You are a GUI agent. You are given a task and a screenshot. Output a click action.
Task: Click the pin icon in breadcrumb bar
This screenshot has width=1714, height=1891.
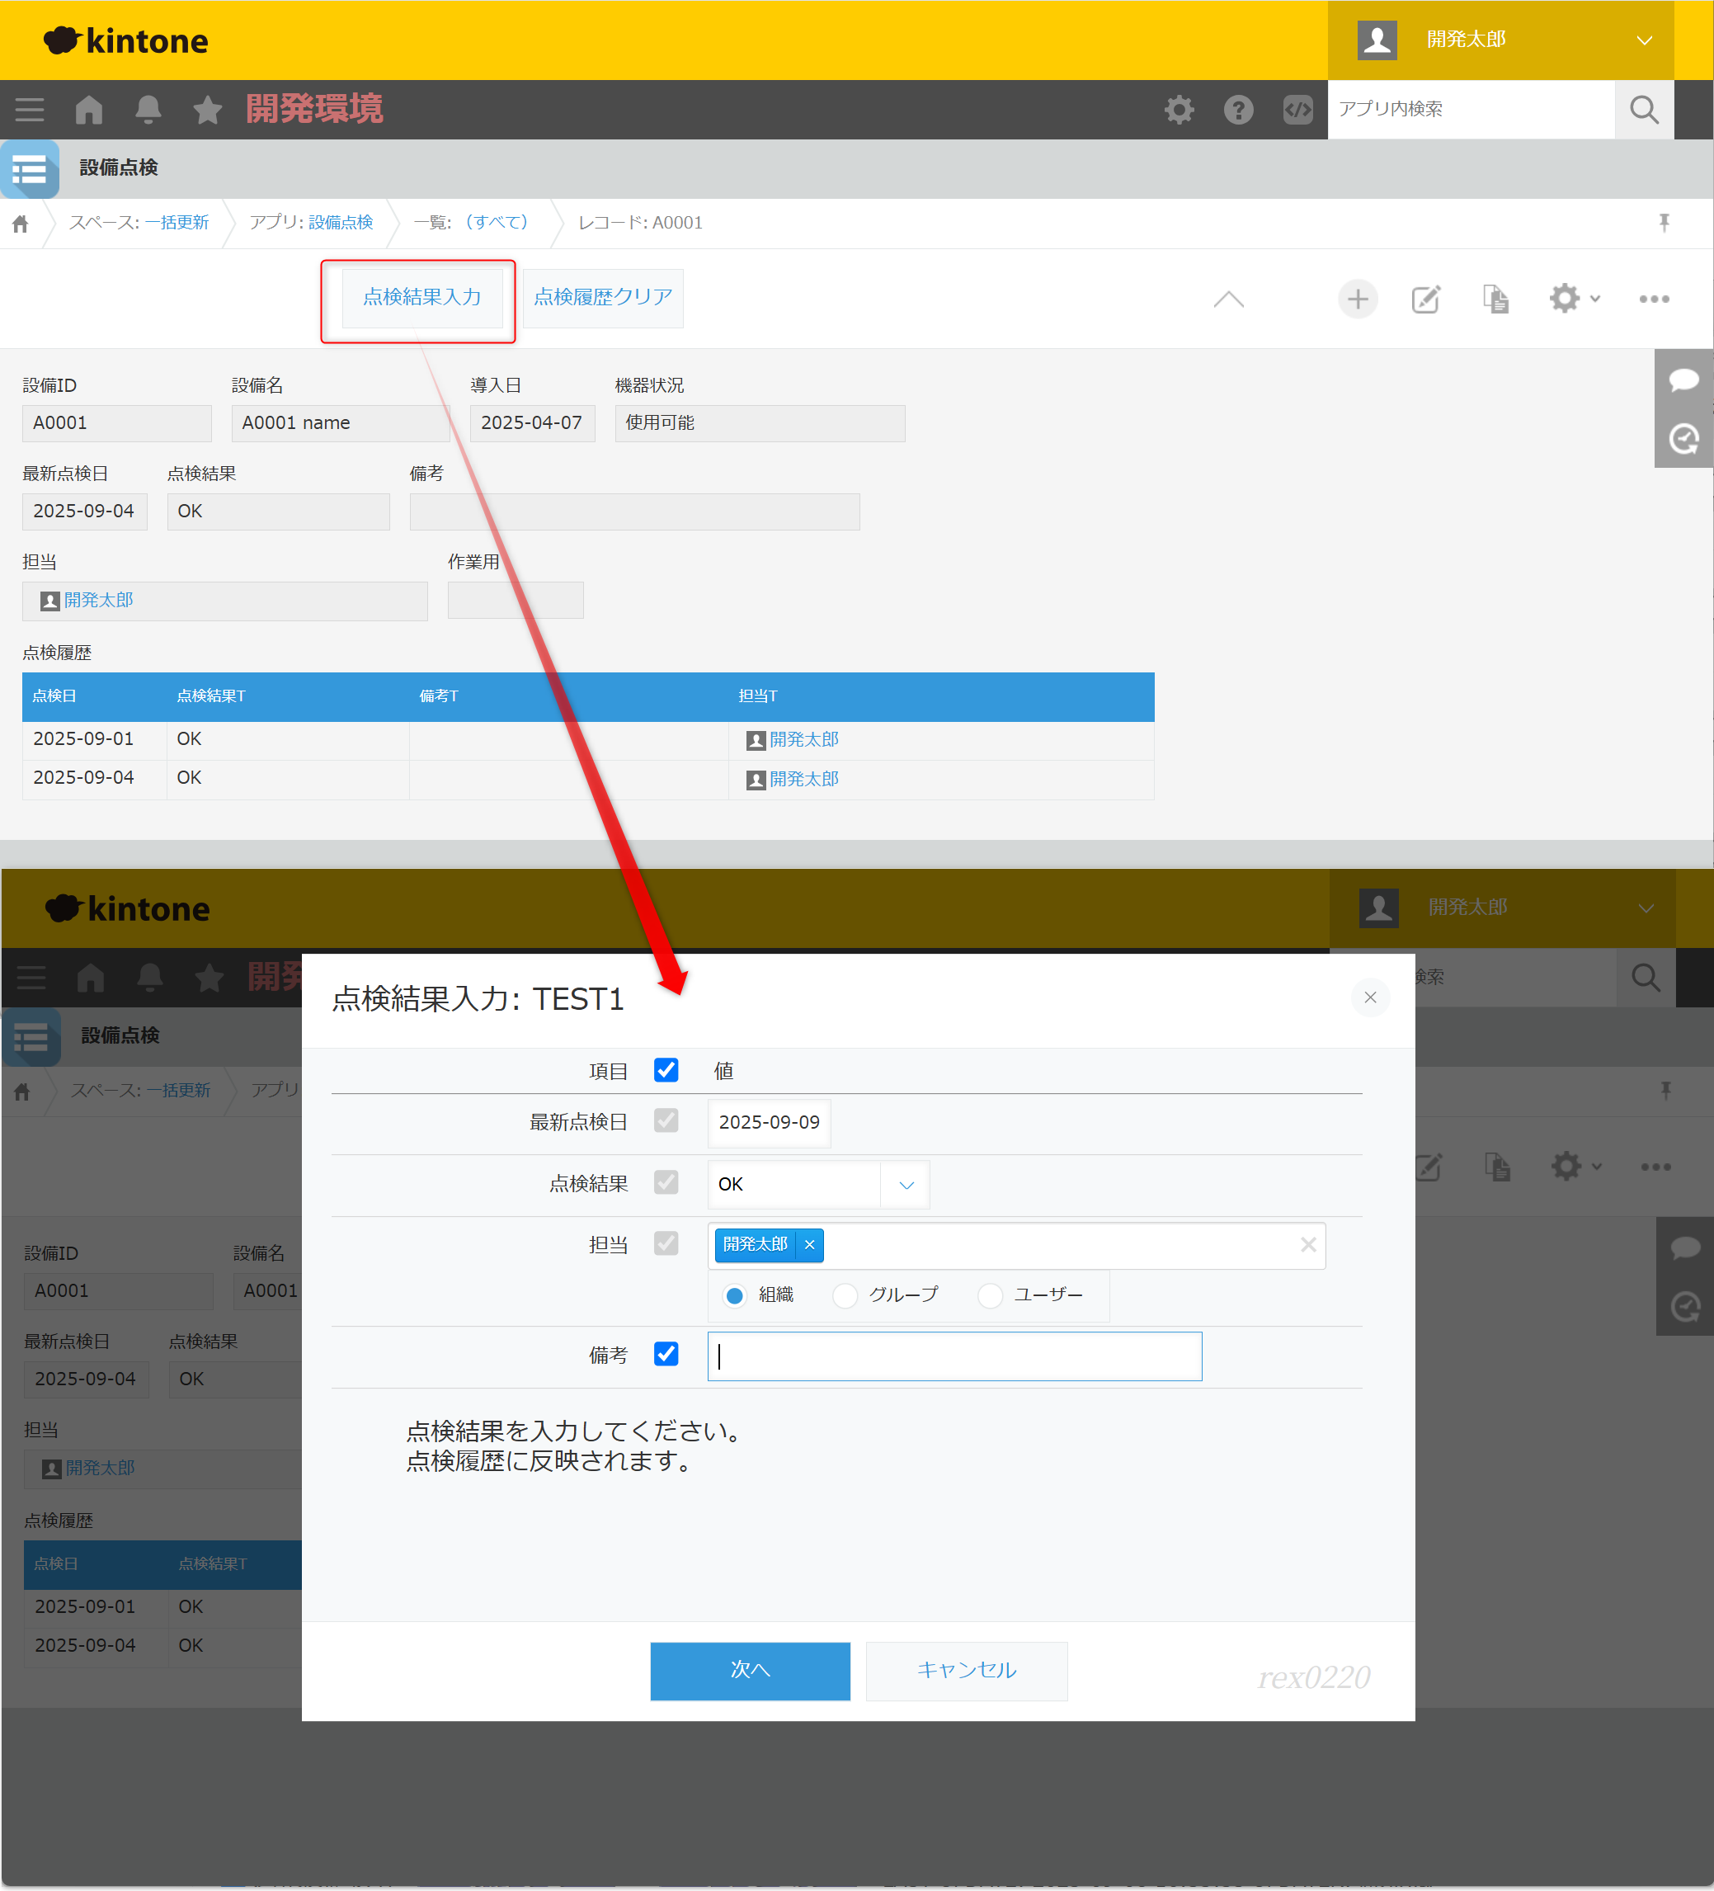pos(1664,222)
